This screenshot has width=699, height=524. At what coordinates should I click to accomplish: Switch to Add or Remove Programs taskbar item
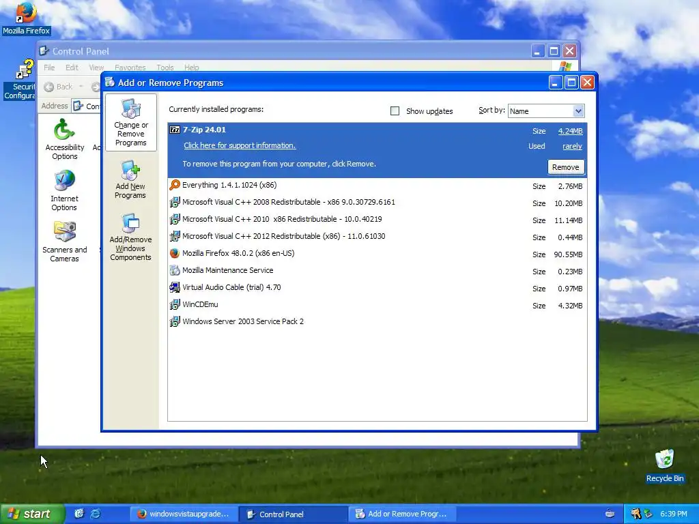(402, 514)
